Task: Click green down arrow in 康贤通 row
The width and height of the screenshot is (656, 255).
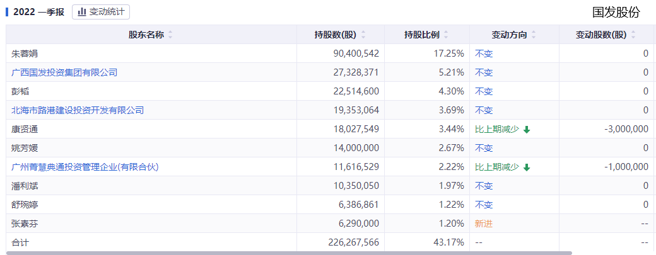Action: (527, 130)
